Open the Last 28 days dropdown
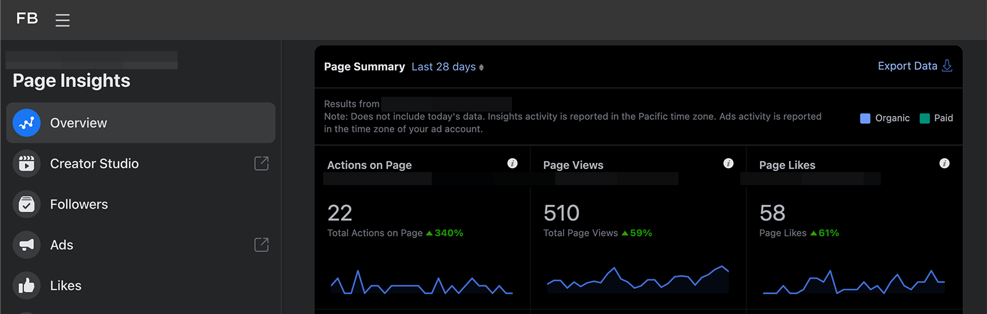This screenshot has width=987, height=314. pyautogui.click(x=448, y=67)
